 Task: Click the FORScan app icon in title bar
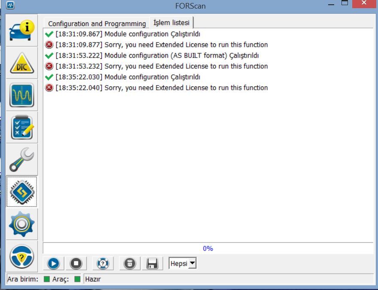point(10,5)
